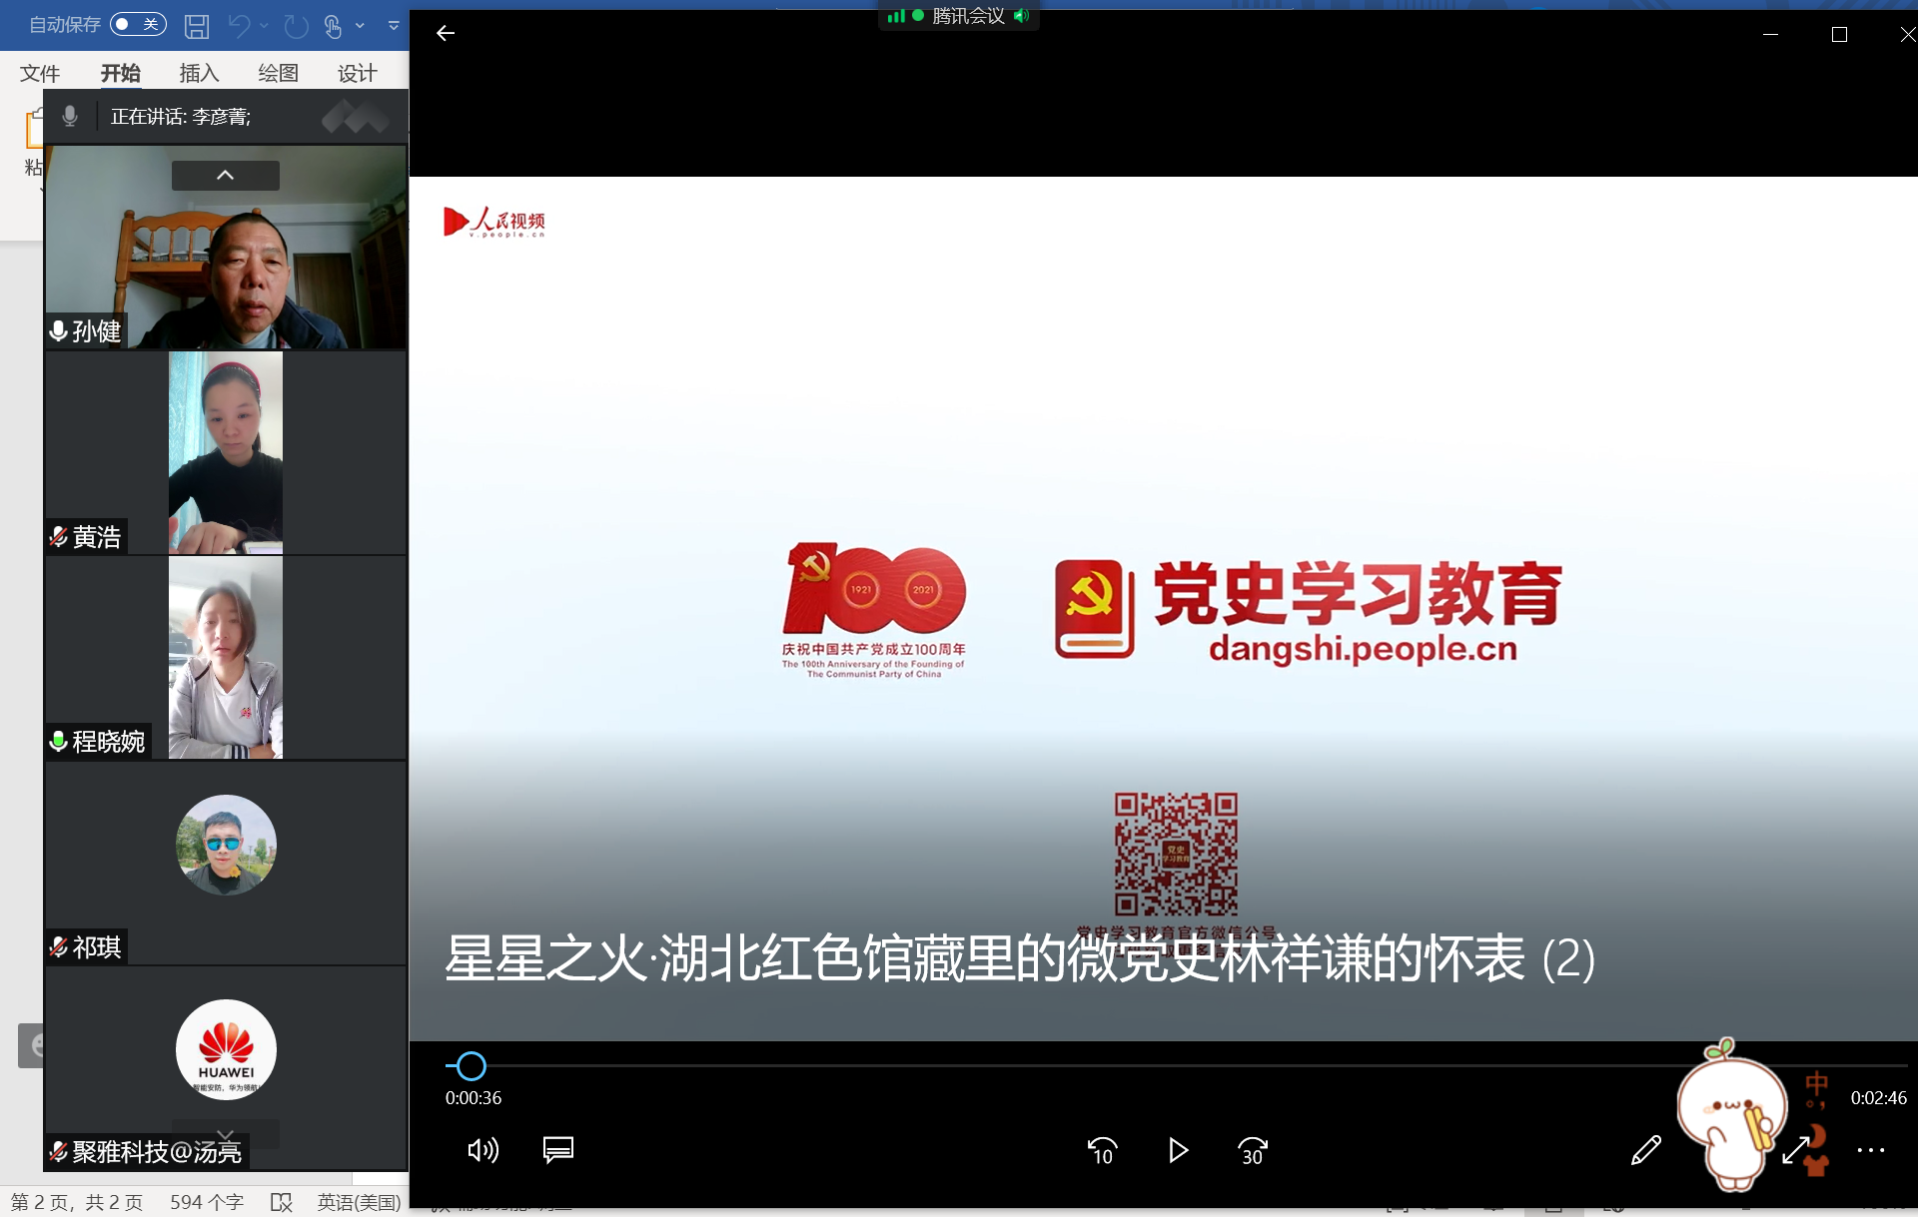Select the 程晓婉 participant video thumbnail
This screenshot has width=1918, height=1217.
[x=226, y=658]
